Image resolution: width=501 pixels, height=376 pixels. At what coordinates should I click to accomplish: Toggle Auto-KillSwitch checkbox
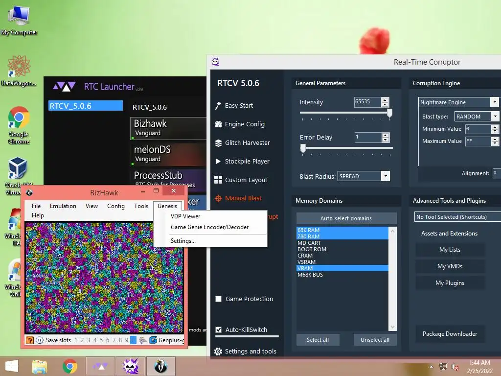[219, 329]
